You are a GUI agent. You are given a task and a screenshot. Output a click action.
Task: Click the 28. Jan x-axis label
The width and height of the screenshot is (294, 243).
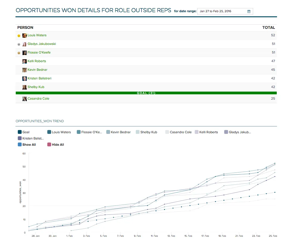[x=36, y=236]
